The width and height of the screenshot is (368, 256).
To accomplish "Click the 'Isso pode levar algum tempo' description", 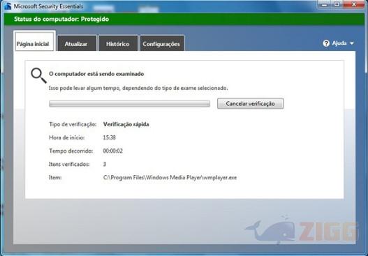I will tap(138, 89).
